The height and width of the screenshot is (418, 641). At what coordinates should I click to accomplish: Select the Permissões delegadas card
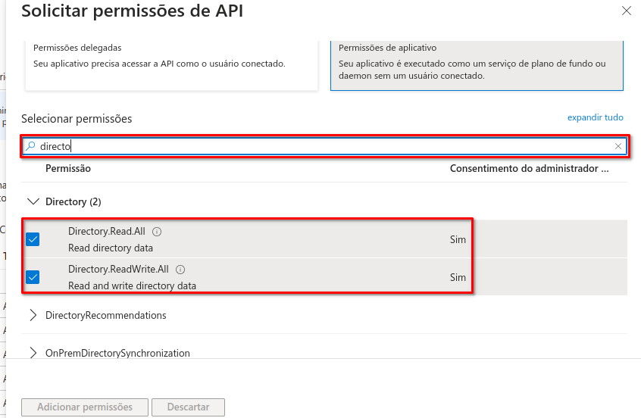click(x=170, y=64)
